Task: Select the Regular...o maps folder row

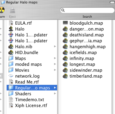Action: (x=32, y=88)
